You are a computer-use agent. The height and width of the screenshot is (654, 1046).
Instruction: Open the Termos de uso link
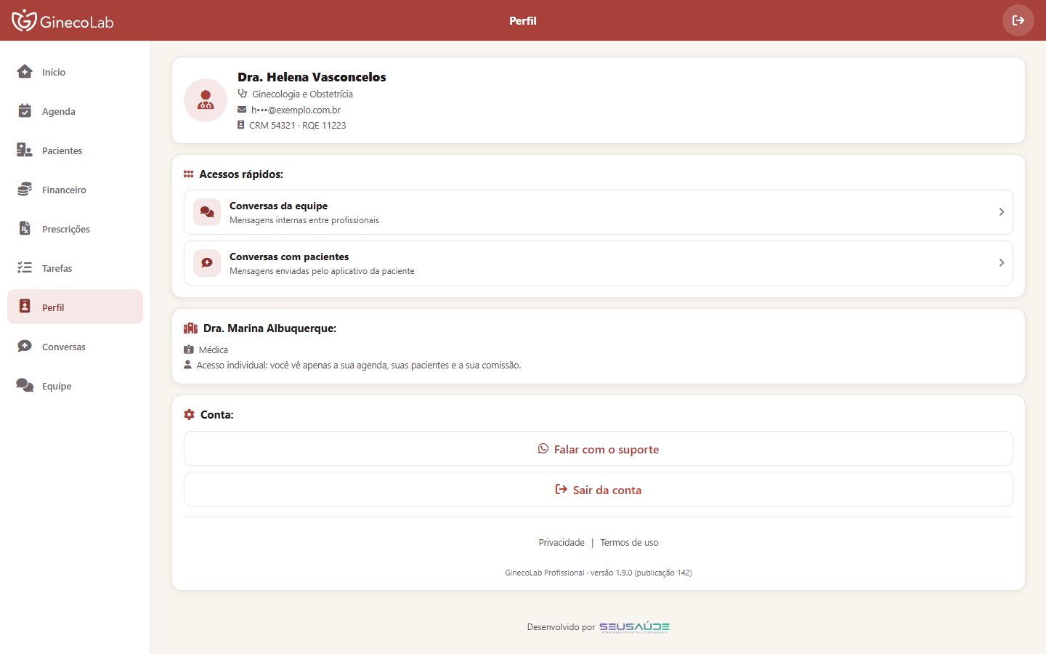629,543
